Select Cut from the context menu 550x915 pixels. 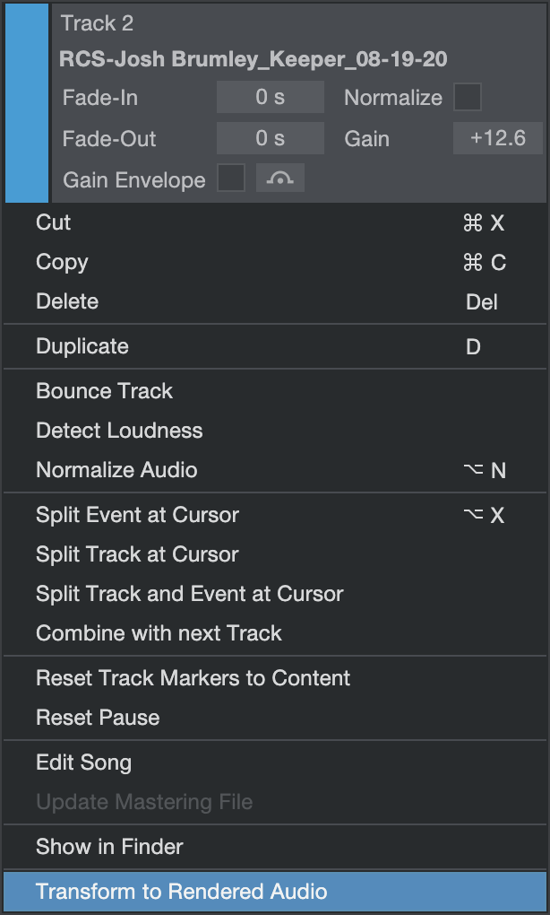[x=54, y=222]
